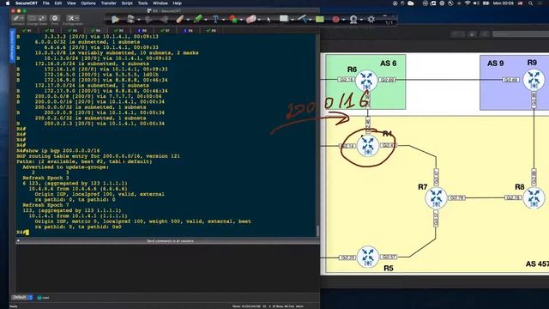Click the Connect toolbar button
549x309 pixels.
point(18,20)
